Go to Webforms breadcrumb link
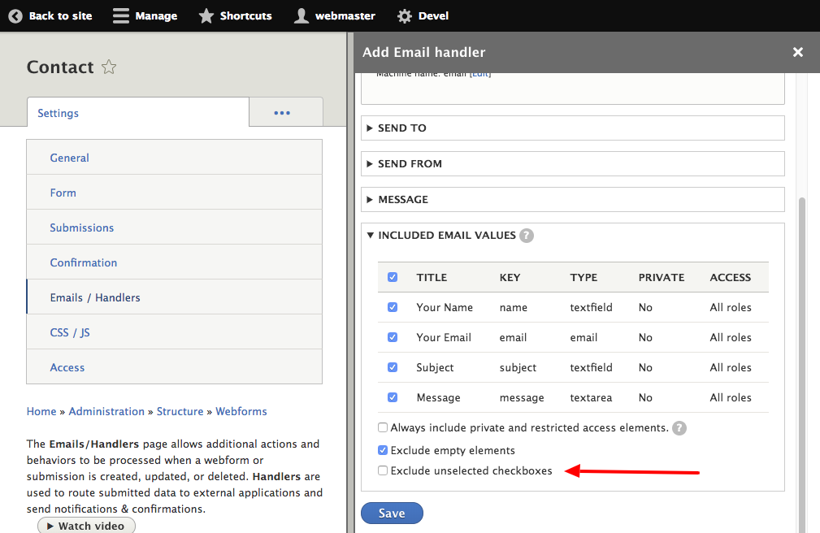The image size is (820, 533). pyautogui.click(x=241, y=412)
